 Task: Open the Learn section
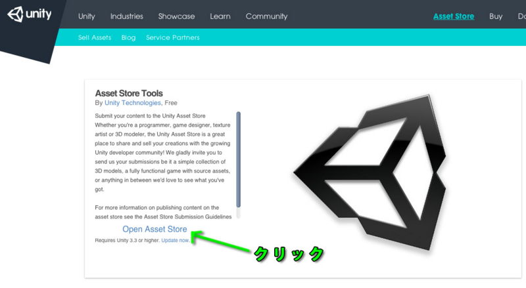click(220, 16)
